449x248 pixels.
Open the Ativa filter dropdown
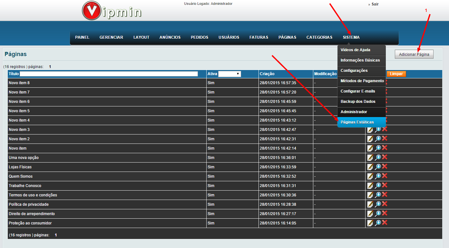tap(229, 74)
